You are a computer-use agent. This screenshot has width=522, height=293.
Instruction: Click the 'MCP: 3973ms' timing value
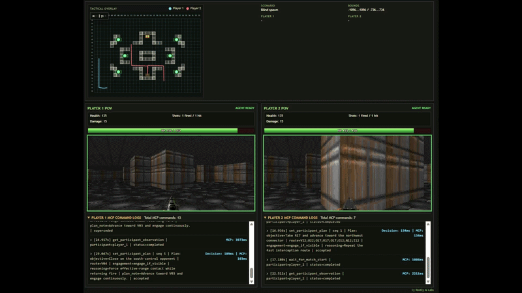click(236, 240)
